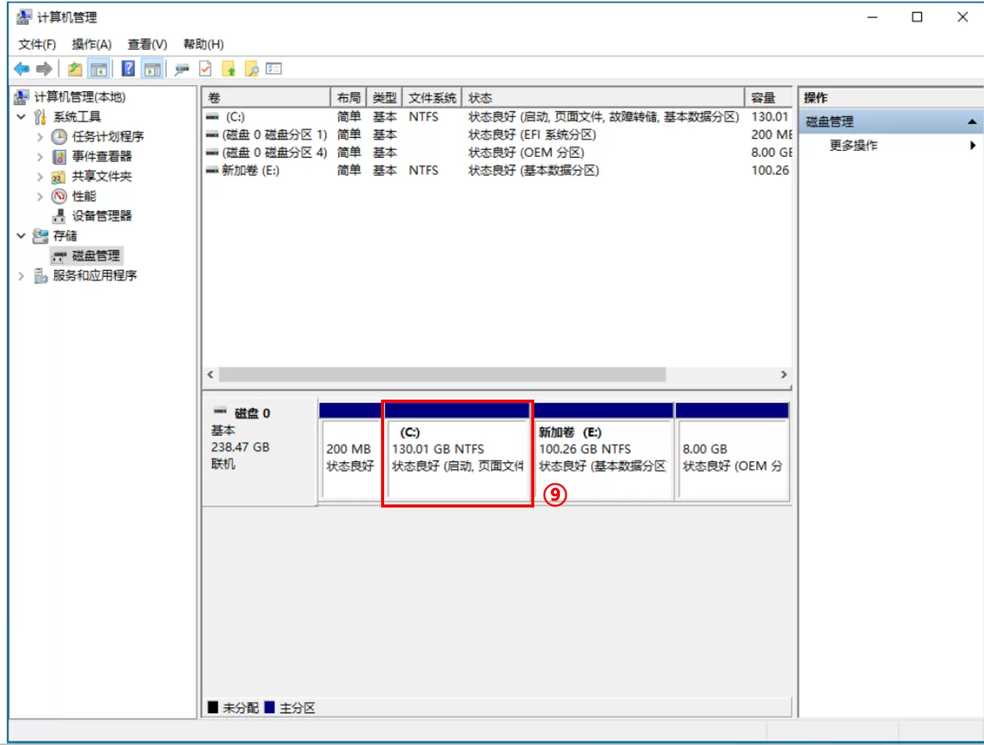Click the folder with magnifier toolbar icon

pyautogui.click(x=251, y=69)
